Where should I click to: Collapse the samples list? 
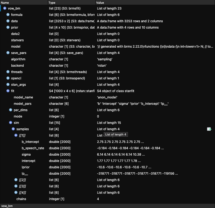pos(13,129)
